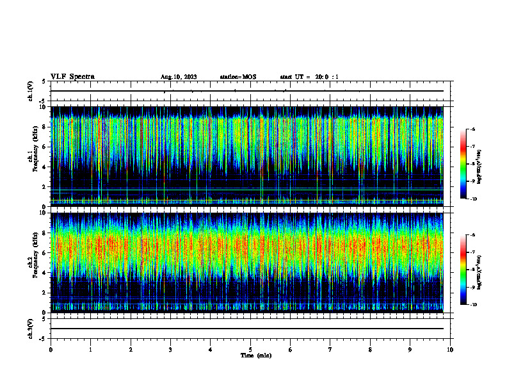Screen dimensions: 507x392
Task: Click the ch.2 color bar "log(PSD)" label
Action: pyautogui.click(x=479, y=272)
